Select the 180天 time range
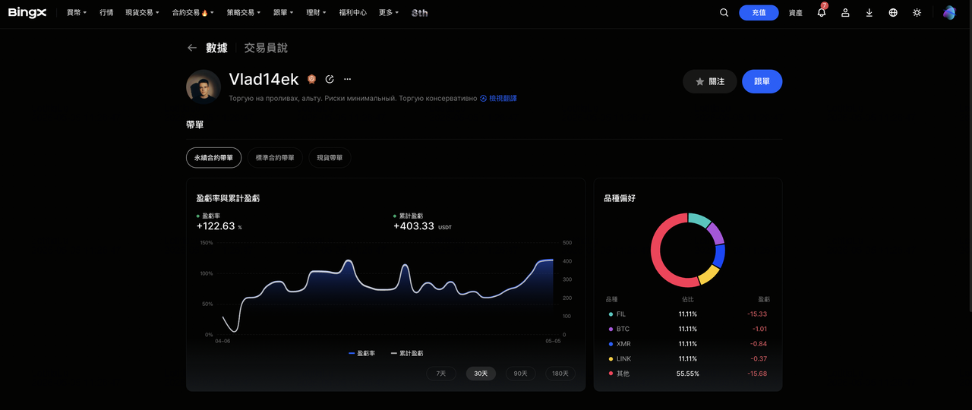The width and height of the screenshot is (972, 410). tap(560, 374)
